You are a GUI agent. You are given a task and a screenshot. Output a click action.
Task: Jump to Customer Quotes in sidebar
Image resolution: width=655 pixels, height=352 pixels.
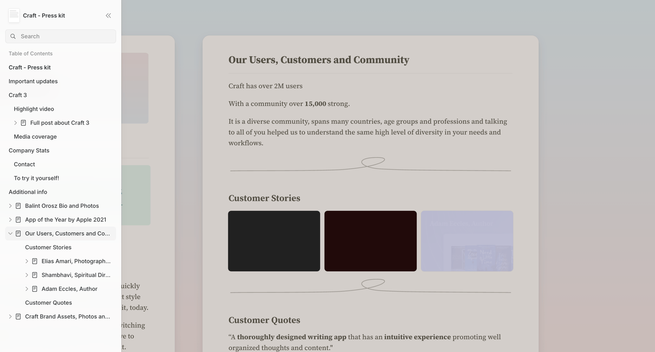tap(49, 303)
